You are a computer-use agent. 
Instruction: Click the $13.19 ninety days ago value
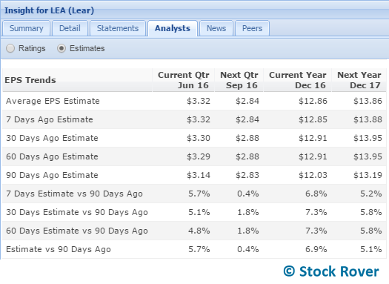pyautogui.click(x=368, y=175)
